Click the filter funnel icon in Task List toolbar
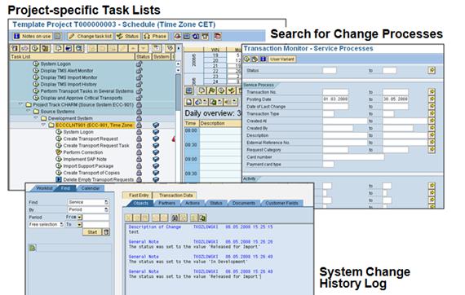The height and width of the screenshot is (295, 465). pyautogui.click(x=170, y=48)
